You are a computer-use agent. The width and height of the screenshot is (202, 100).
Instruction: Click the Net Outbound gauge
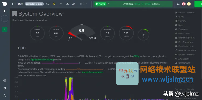(126, 33)
